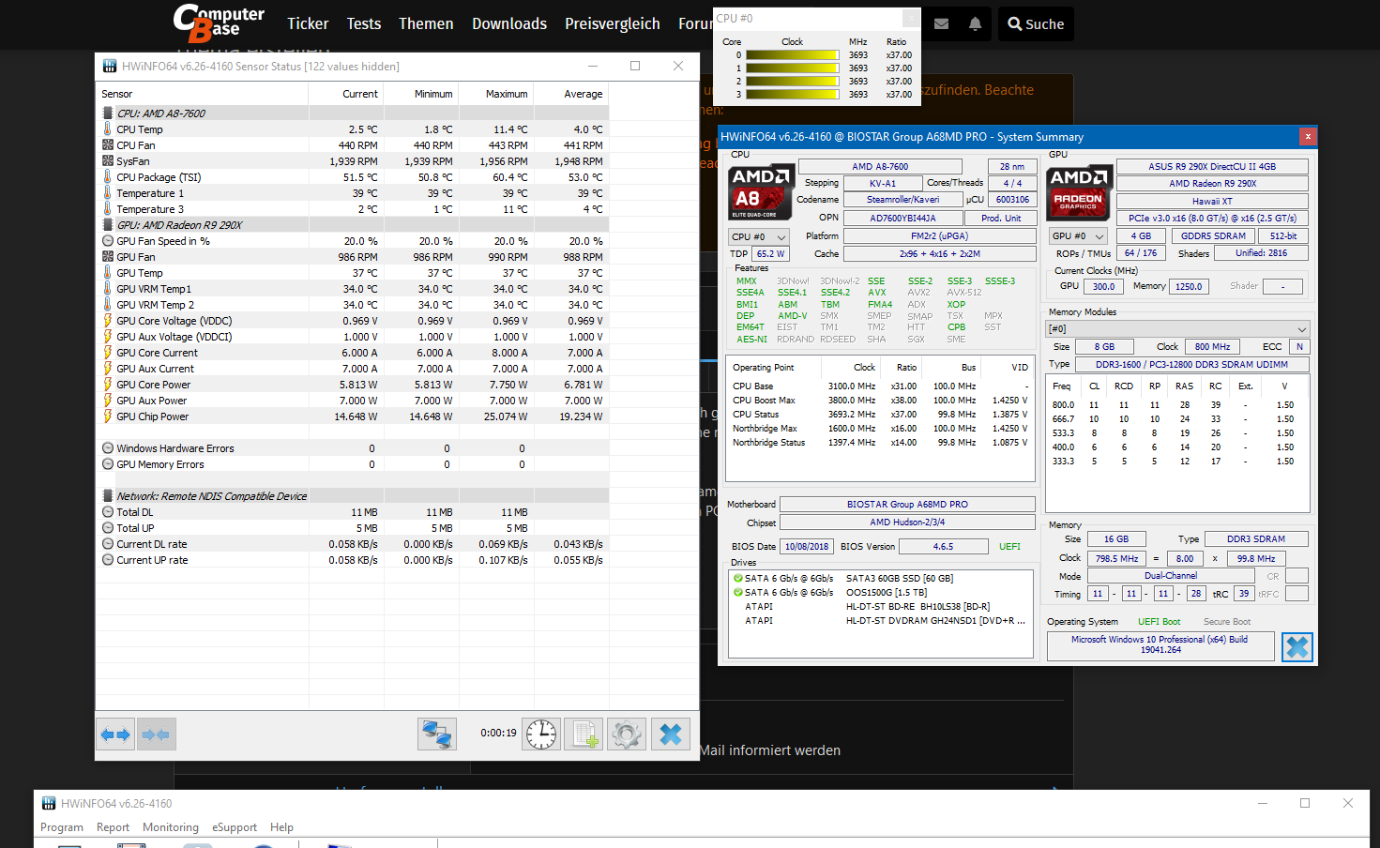Open the notifications bell in the ComputerBase header
Viewport: 1380px width, 848px height.
click(976, 24)
